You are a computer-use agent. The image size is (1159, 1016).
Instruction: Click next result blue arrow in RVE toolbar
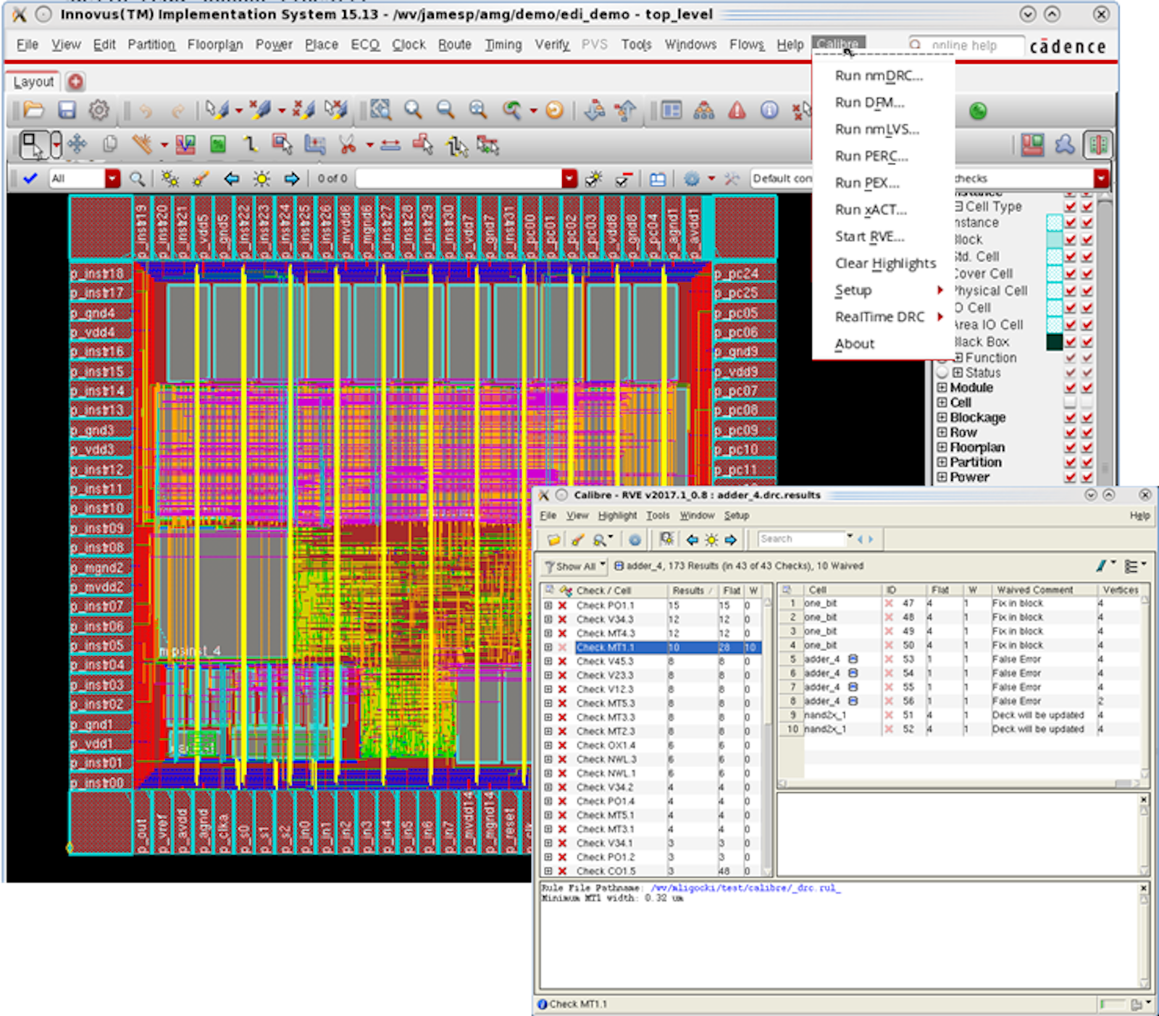click(x=730, y=540)
